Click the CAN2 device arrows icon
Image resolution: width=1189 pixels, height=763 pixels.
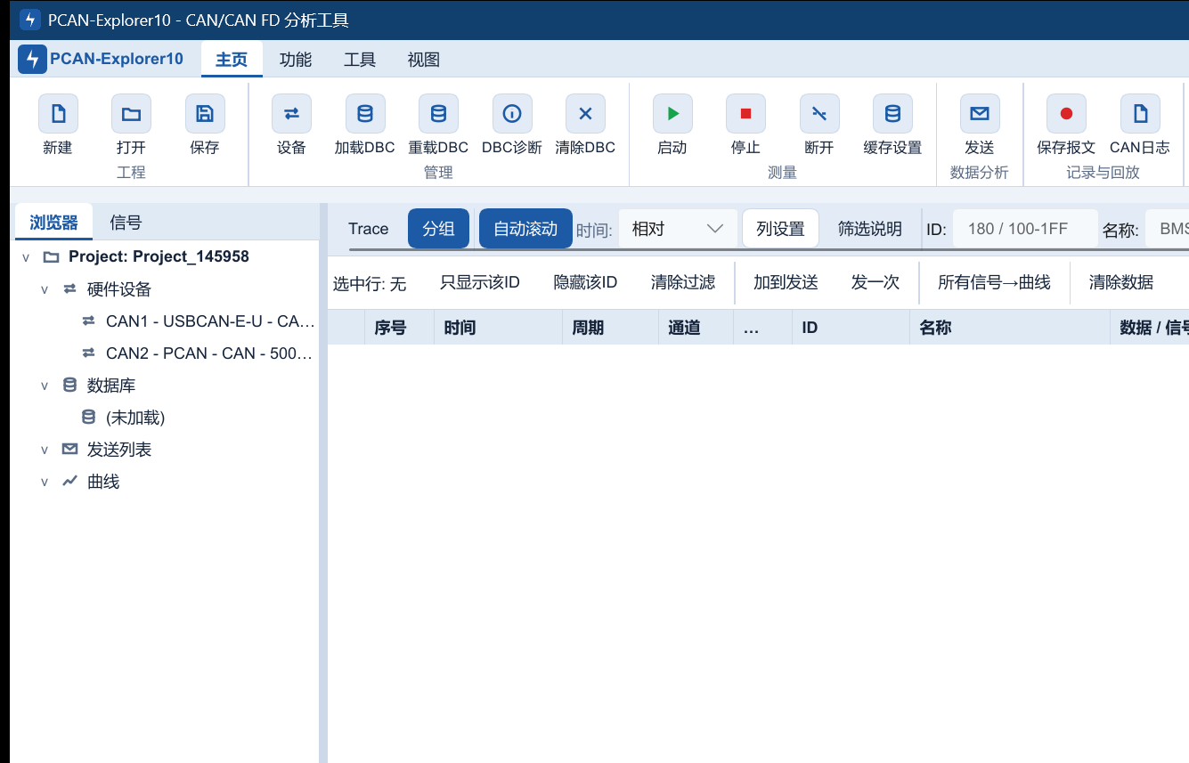[x=88, y=353]
